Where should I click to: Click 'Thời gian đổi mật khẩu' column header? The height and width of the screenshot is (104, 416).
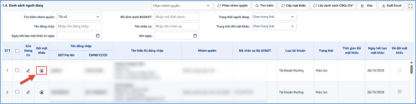[x=352, y=51]
